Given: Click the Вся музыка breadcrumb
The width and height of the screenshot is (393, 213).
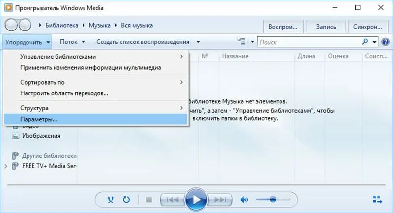Looking at the screenshot, I should [x=137, y=26].
